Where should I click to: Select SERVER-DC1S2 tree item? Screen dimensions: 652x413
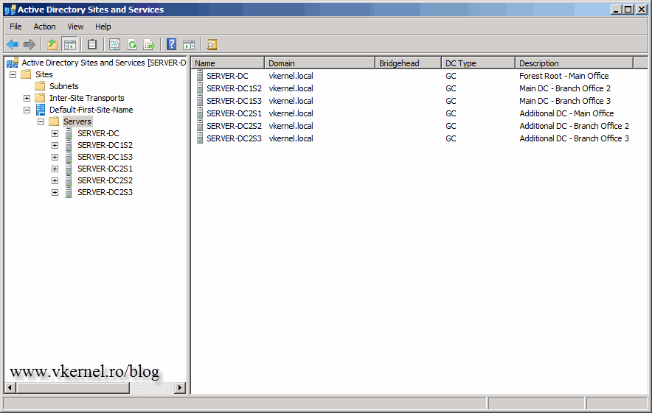pyautogui.click(x=105, y=145)
